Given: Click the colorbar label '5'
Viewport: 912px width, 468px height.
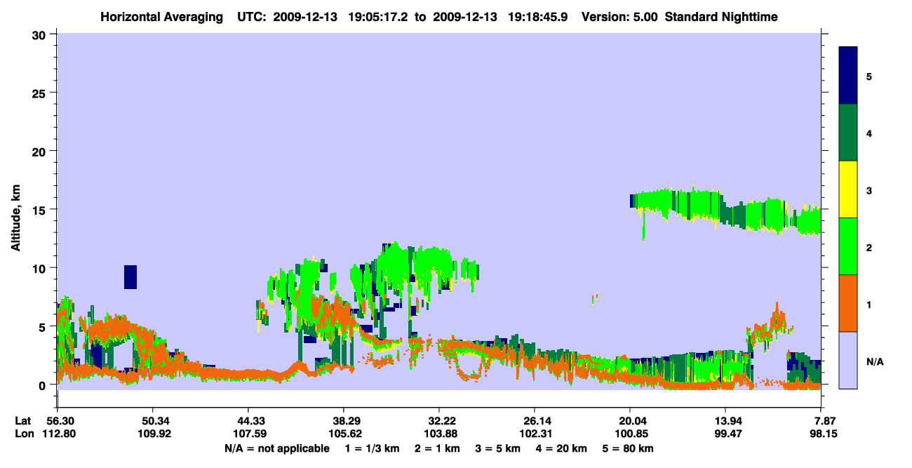Looking at the screenshot, I should [869, 76].
